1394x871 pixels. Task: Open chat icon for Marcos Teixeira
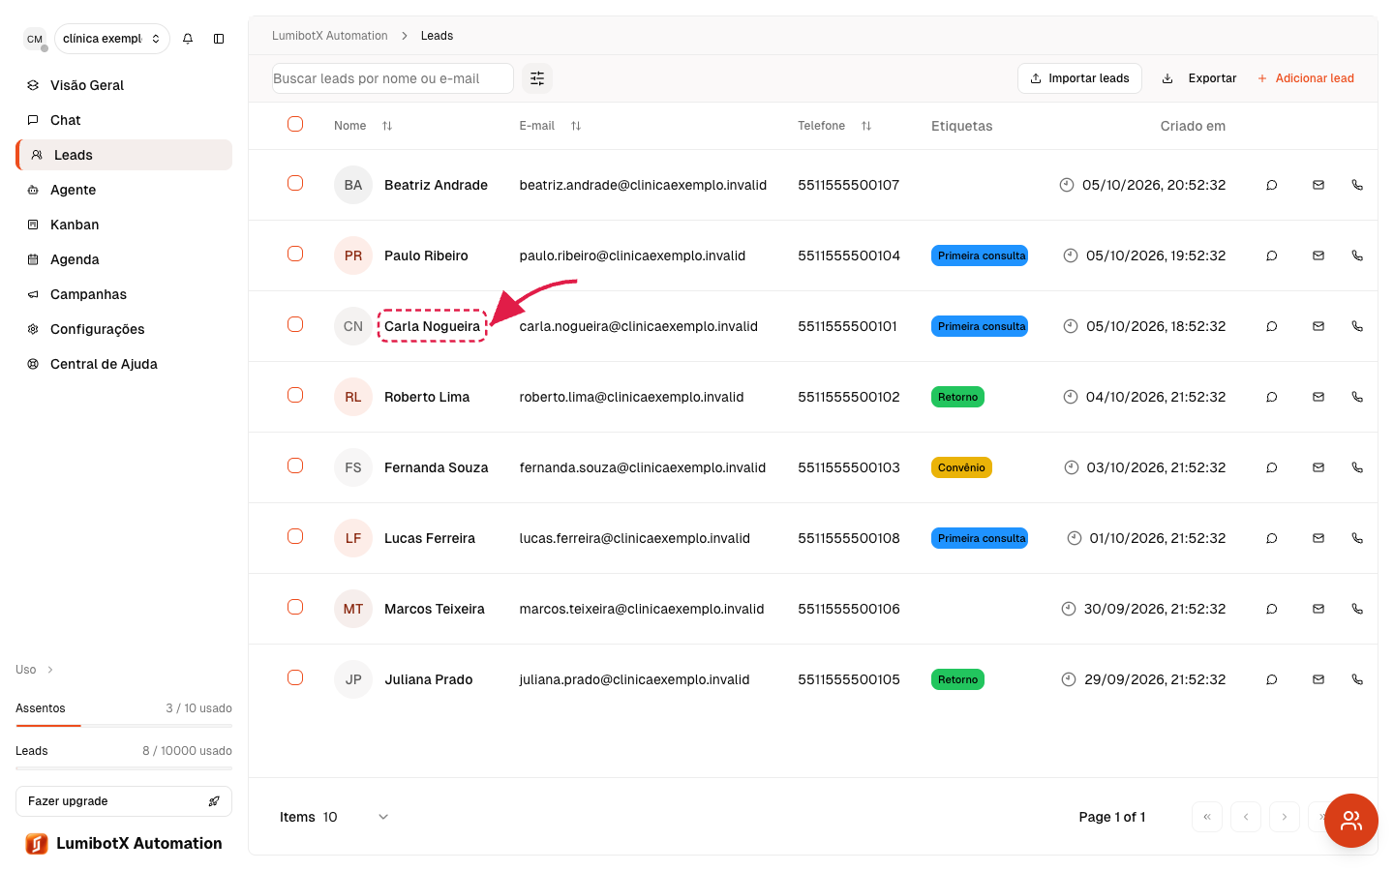pyautogui.click(x=1272, y=609)
